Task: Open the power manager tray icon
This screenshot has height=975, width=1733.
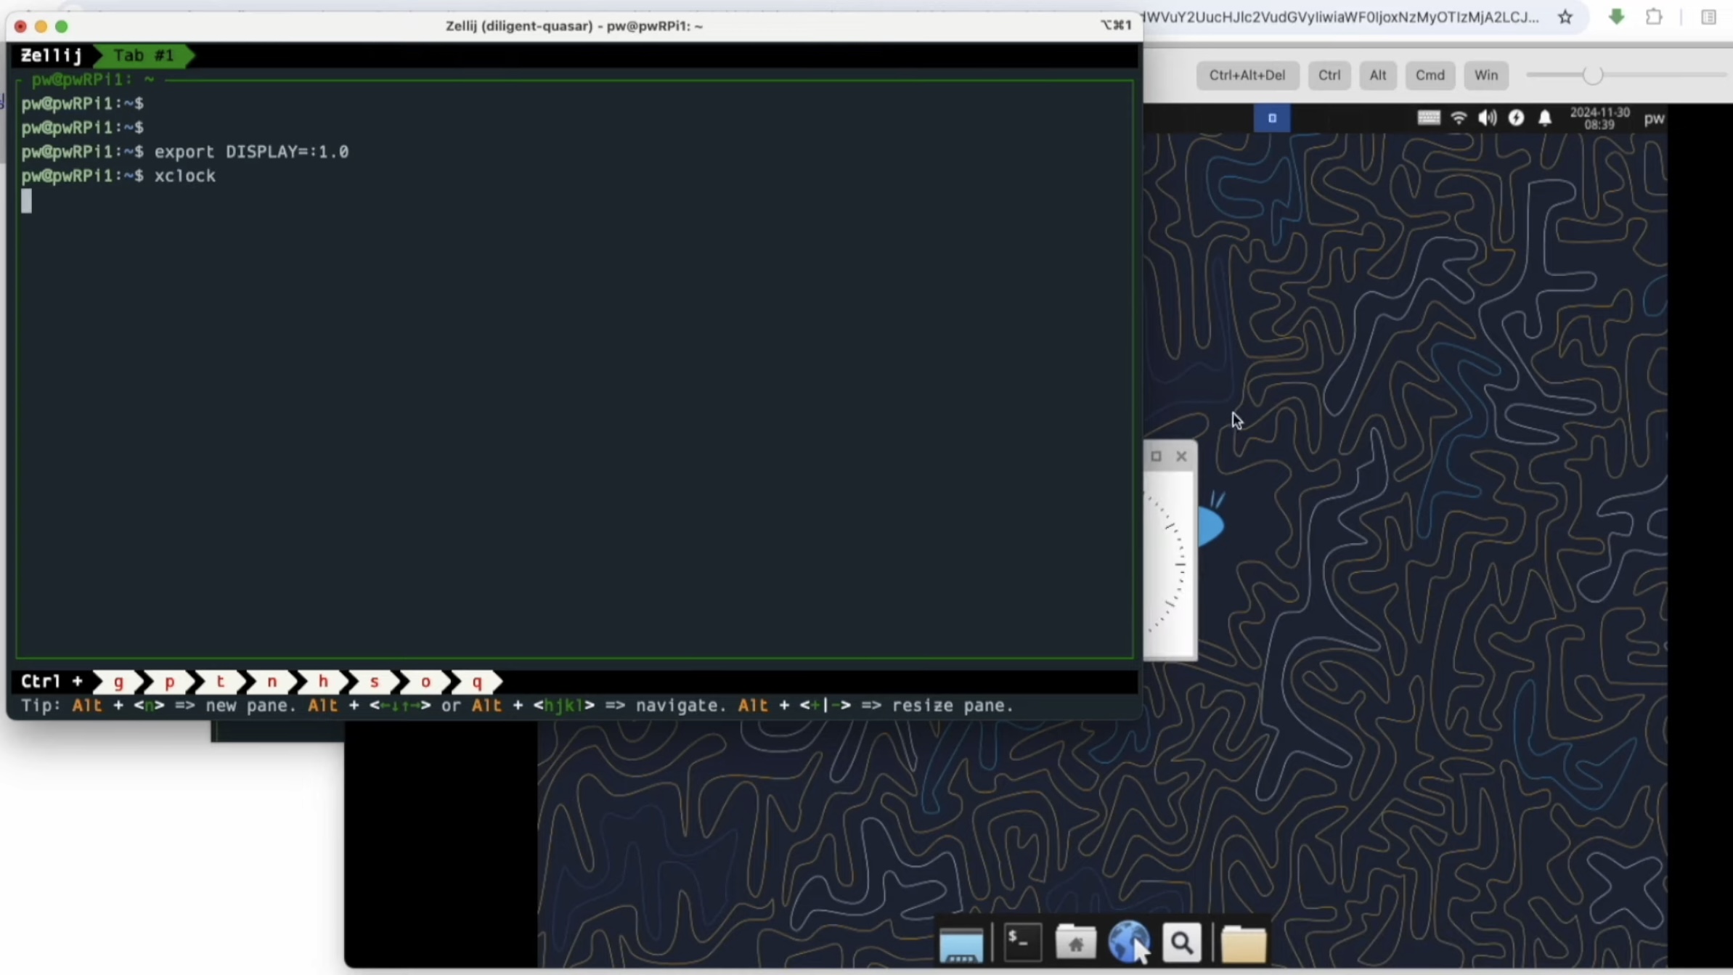Action: [1516, 118]
